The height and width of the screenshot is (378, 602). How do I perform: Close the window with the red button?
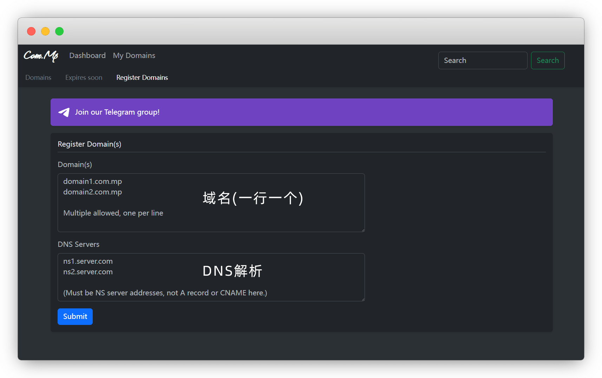(31, 31)
